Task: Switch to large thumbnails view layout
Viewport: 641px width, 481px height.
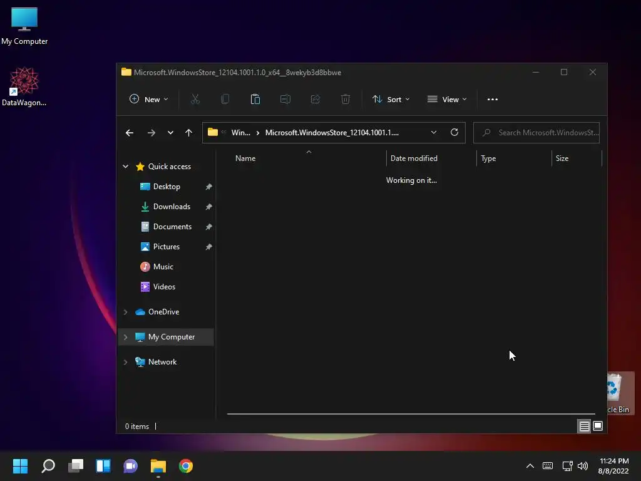Action: click(598, 426)
